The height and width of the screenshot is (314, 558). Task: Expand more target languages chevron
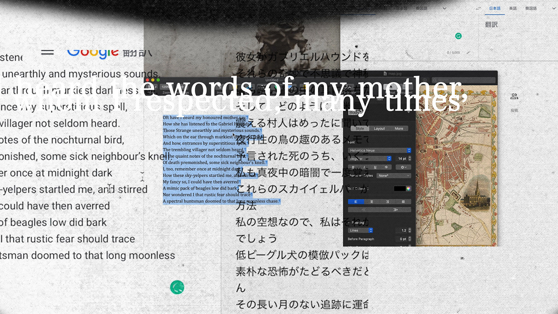coord(554,8)
